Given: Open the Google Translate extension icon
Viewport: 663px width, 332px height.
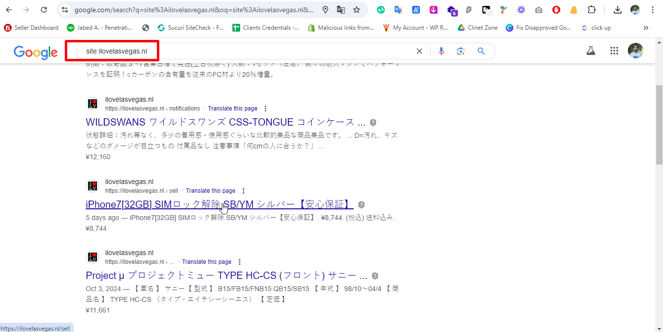Looking at the screenshot, I should click(398, 10).
